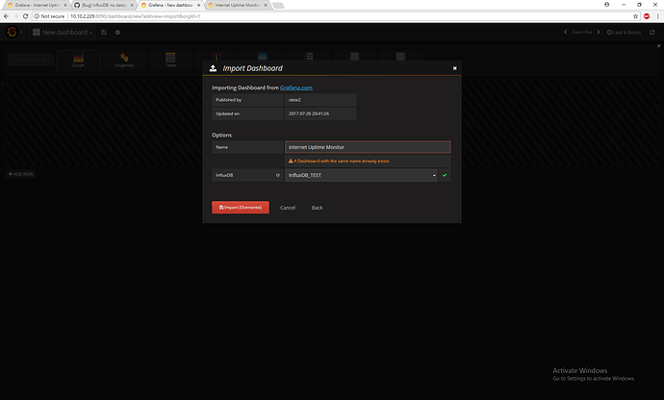Switch to Internet Uptime Monitor browser tab
This screenshot has width=664, height=400.
239,5
